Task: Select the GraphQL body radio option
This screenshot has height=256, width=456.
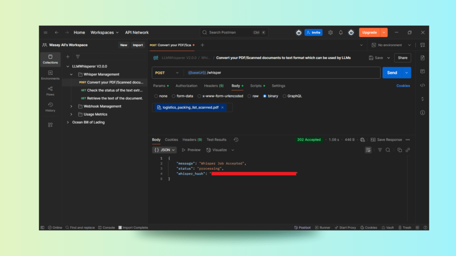Action: [x=285, y=96]
